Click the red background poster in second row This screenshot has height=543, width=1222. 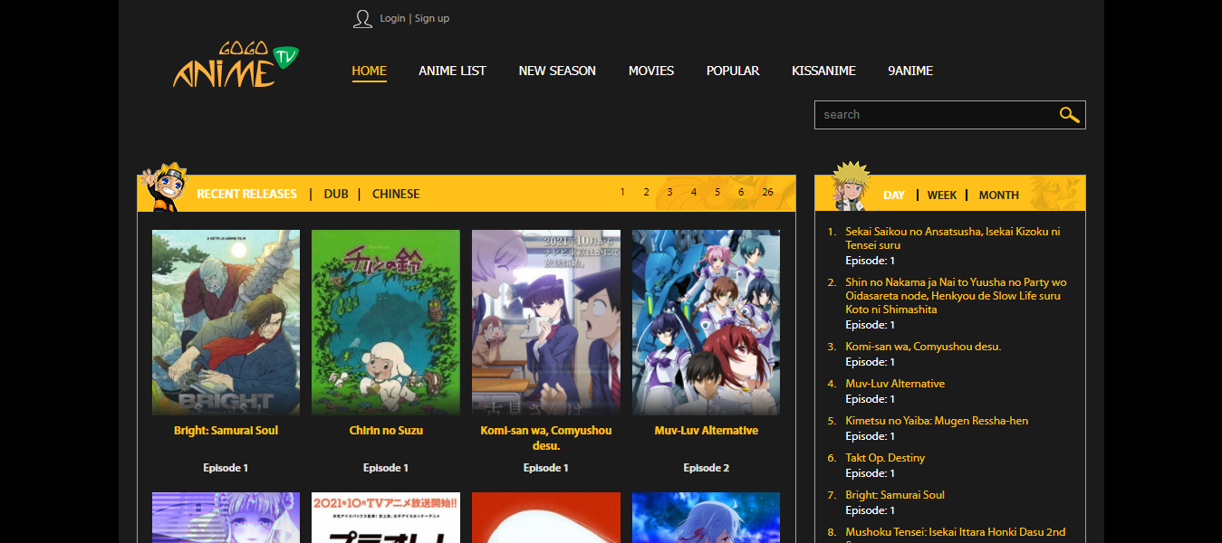546,518
